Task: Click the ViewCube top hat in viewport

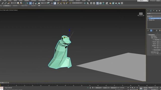Action: point(141,14)
